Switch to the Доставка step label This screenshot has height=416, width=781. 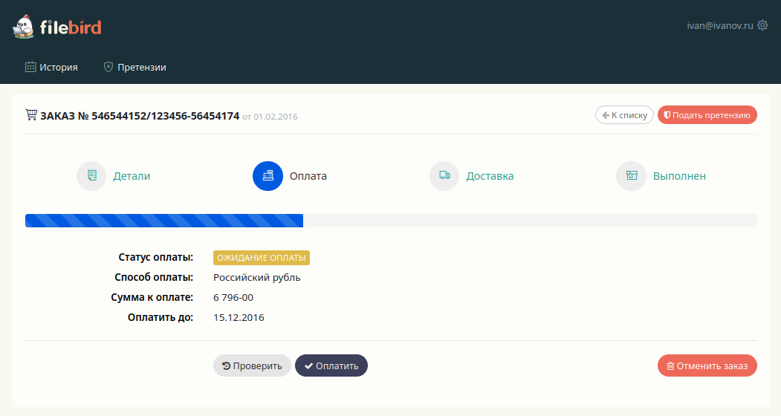click(490, 176)
